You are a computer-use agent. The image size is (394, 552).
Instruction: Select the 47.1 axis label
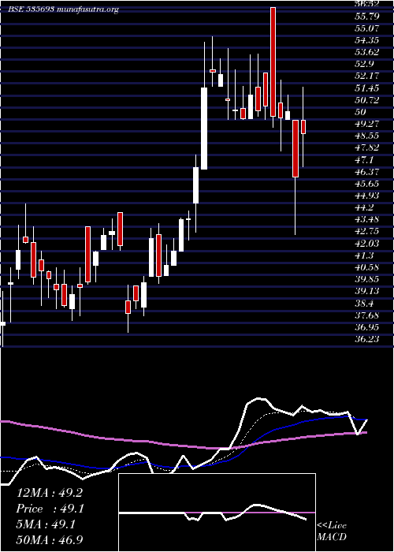(364, 159)
